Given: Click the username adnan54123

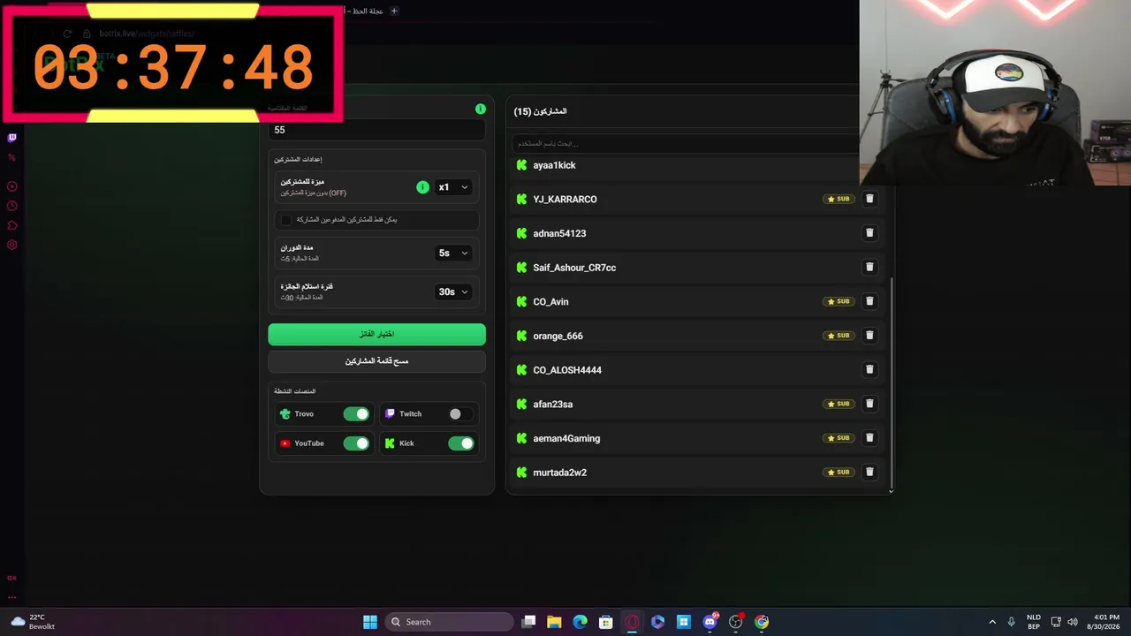Looking at the screenshot, I should (559, 233).
